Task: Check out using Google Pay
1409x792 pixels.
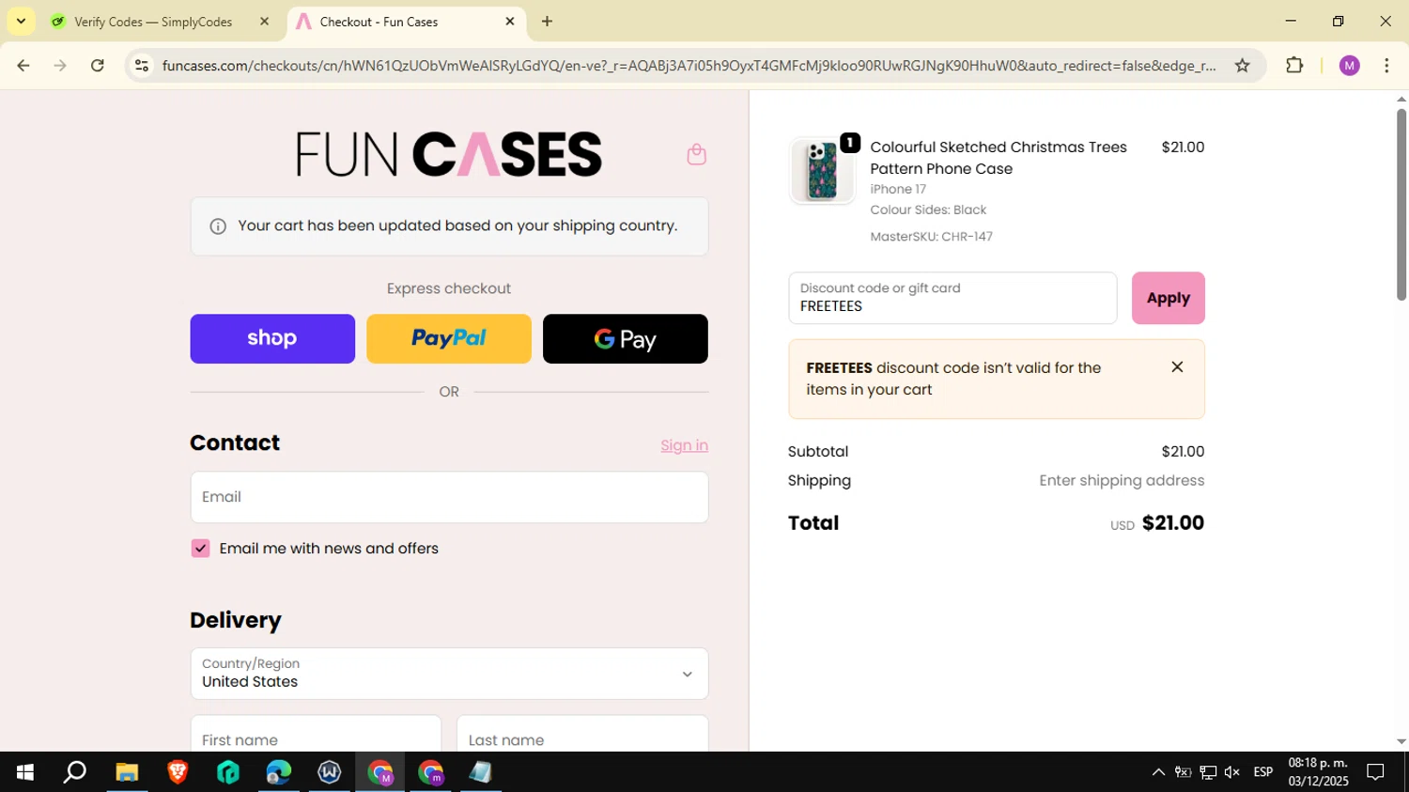Action: tap(626, 339)
